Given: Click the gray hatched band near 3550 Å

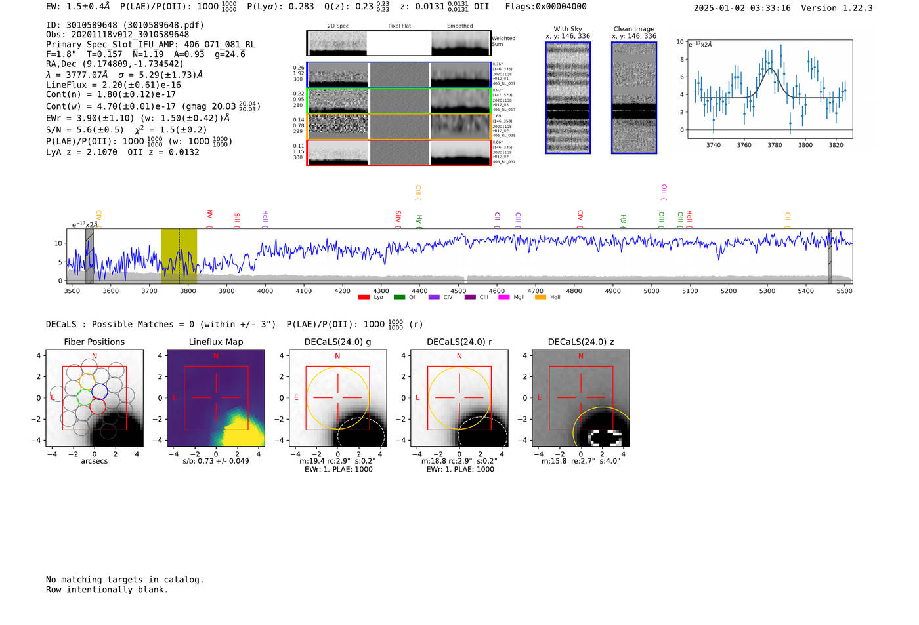Looking at the screenshot, I should click(89, 256).
